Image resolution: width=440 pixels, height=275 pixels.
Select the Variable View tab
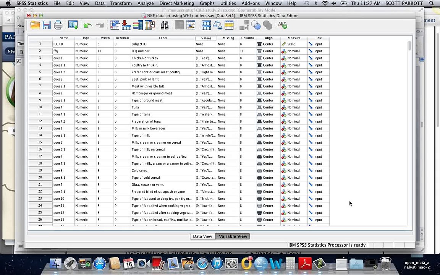click(233, 236)
